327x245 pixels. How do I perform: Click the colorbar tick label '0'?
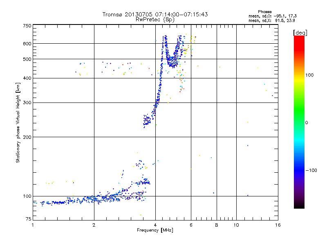307,123
